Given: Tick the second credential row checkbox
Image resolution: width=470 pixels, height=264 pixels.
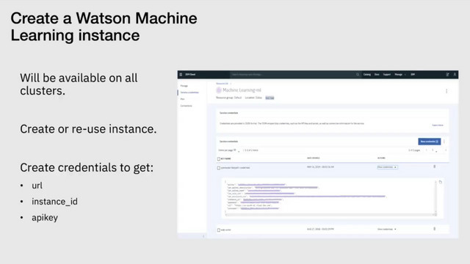Looking at the screenshot, I should pos(219,230).
